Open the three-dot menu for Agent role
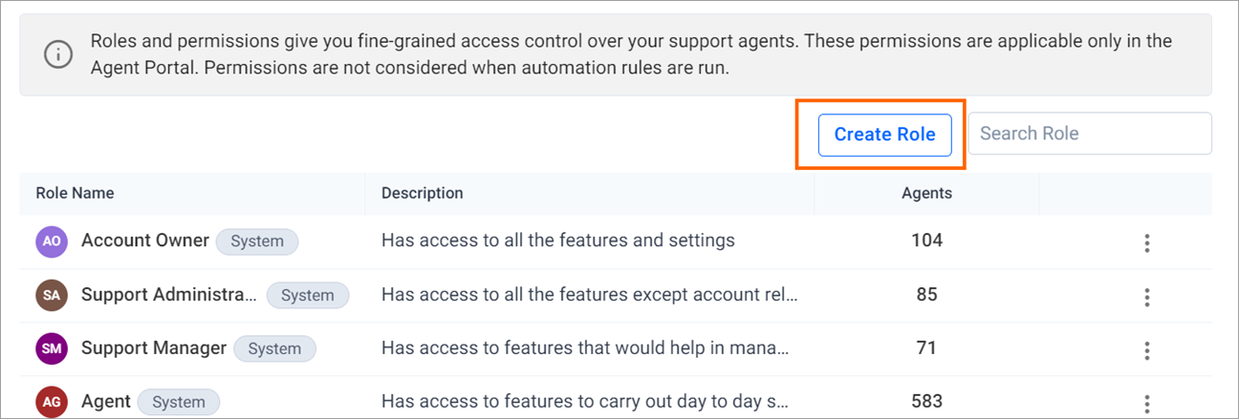Screen dimensions: 1239x419 pyautogui.click(x=1146, y=404)
